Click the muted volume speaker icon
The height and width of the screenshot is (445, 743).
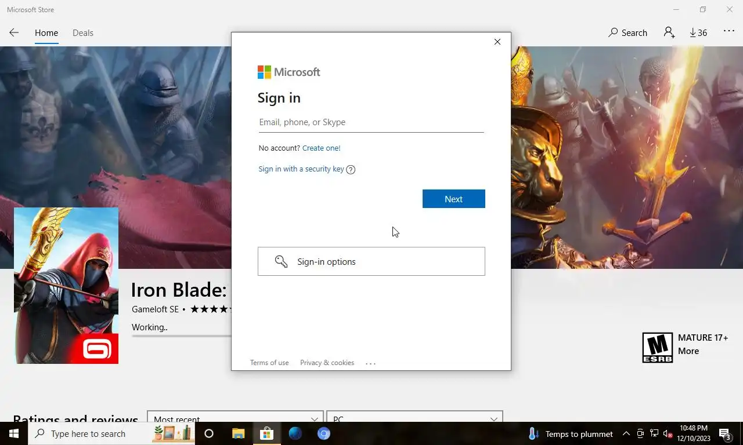[x=668, y=433]
